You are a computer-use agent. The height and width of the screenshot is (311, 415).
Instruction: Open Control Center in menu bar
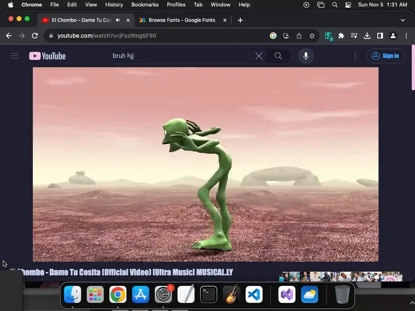point(348,5)
